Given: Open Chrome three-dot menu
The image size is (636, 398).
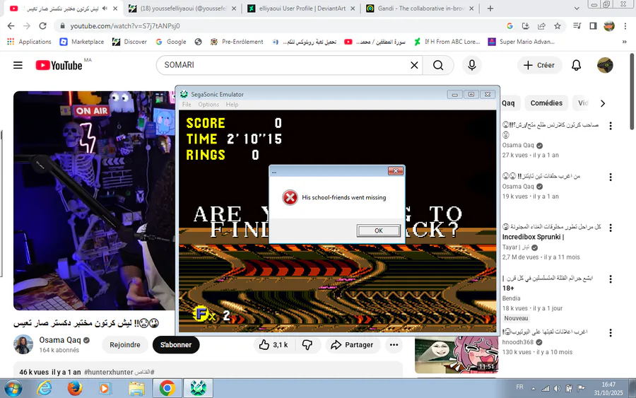Looking at the screenshot, I should tap(625, 26).
